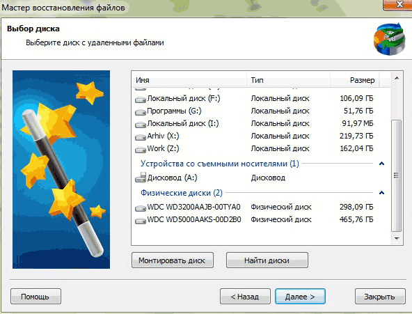The height and width of the screenshot is (314, 412).
Task: Click the disk list scrollbar thumb
Action: point(397,175)
